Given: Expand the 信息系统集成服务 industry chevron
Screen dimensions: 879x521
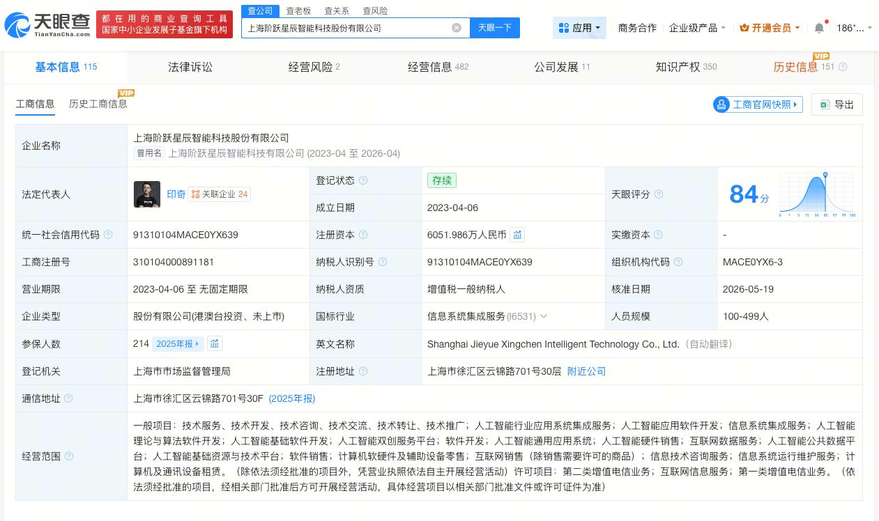Looking at the screenshot, I should pyautogui.click(x=544, y=316).
